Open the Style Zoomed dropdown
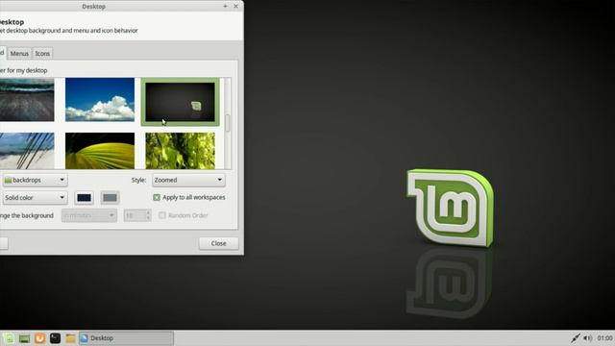 [188, 180]
